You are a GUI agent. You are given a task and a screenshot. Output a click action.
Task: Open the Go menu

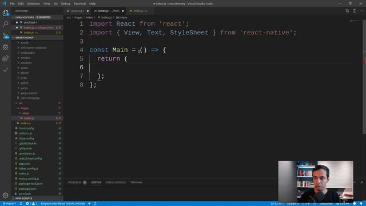point(55,3)
